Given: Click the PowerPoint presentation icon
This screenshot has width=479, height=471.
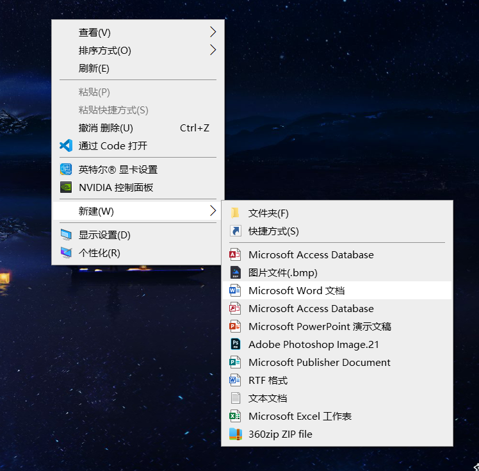Looking at the screenshot, I should click(x=235, y=326).
